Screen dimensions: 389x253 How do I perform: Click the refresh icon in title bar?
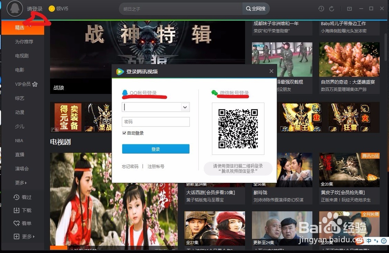pyautogui.click(x=332, y=9)
